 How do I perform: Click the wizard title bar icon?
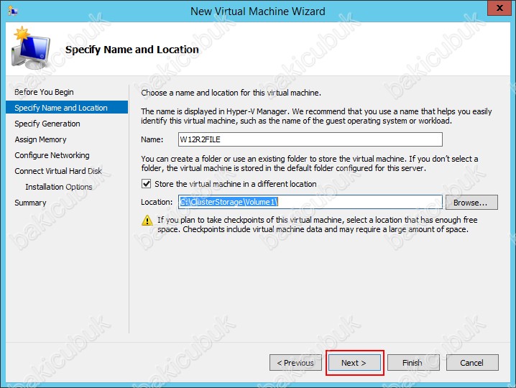click(12, 11)
